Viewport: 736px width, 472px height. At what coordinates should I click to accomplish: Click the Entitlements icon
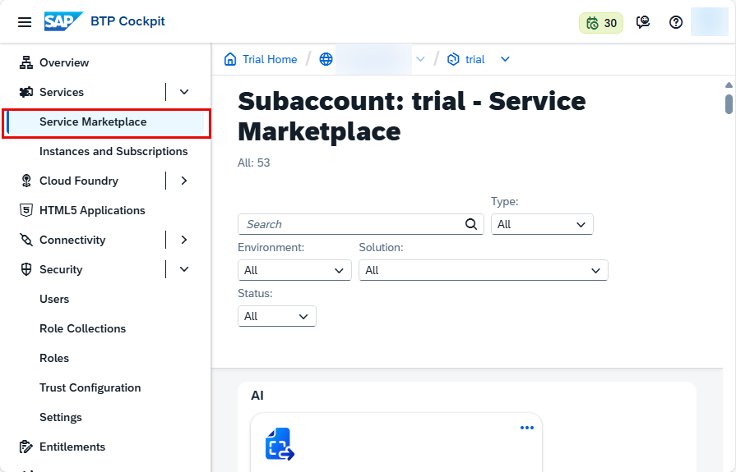pyautogui.click(x=26, y=447)
